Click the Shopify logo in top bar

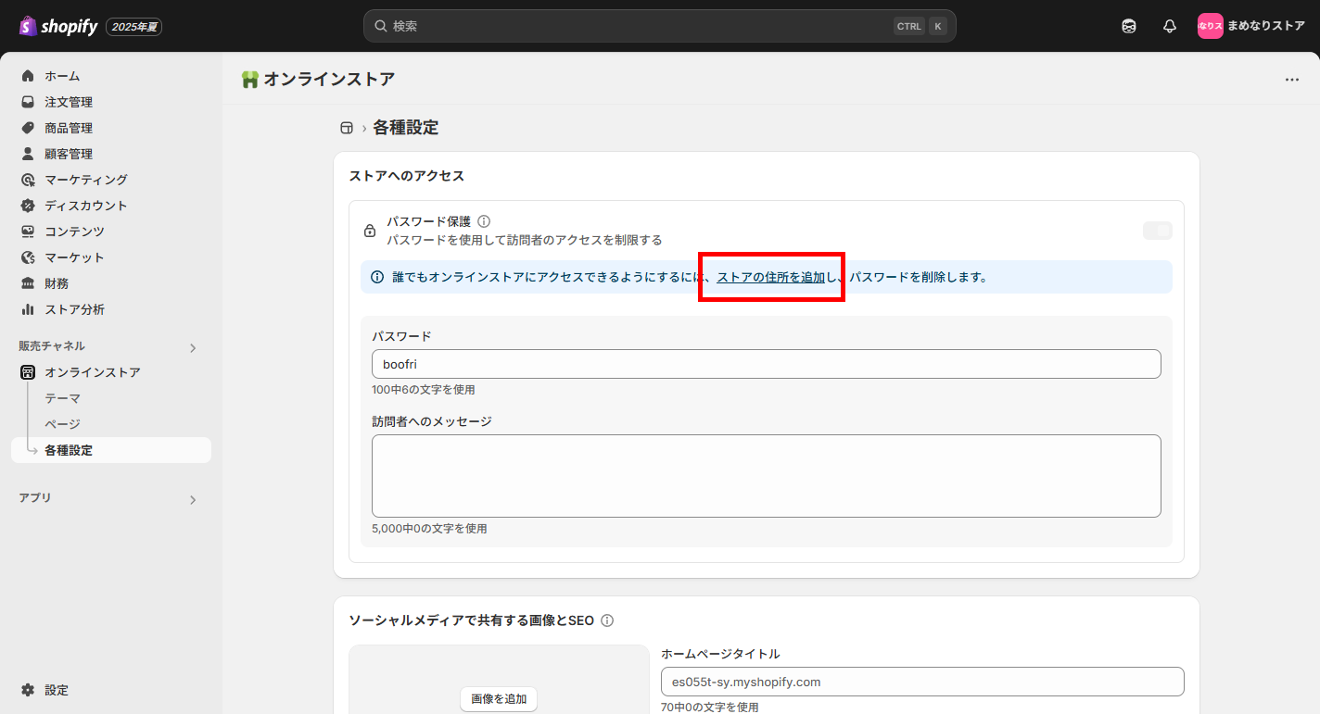pyautogui.click(x=58, y=26)
